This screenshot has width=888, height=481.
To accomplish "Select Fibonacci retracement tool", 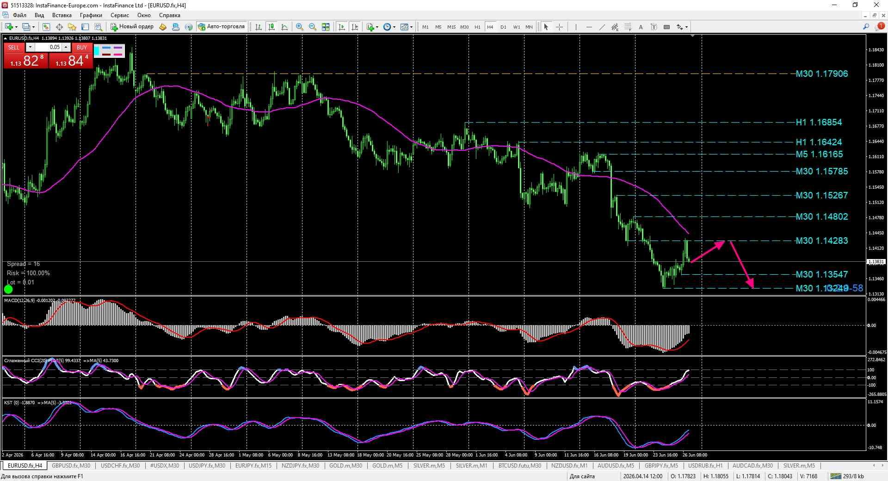I will coord(628,27).
